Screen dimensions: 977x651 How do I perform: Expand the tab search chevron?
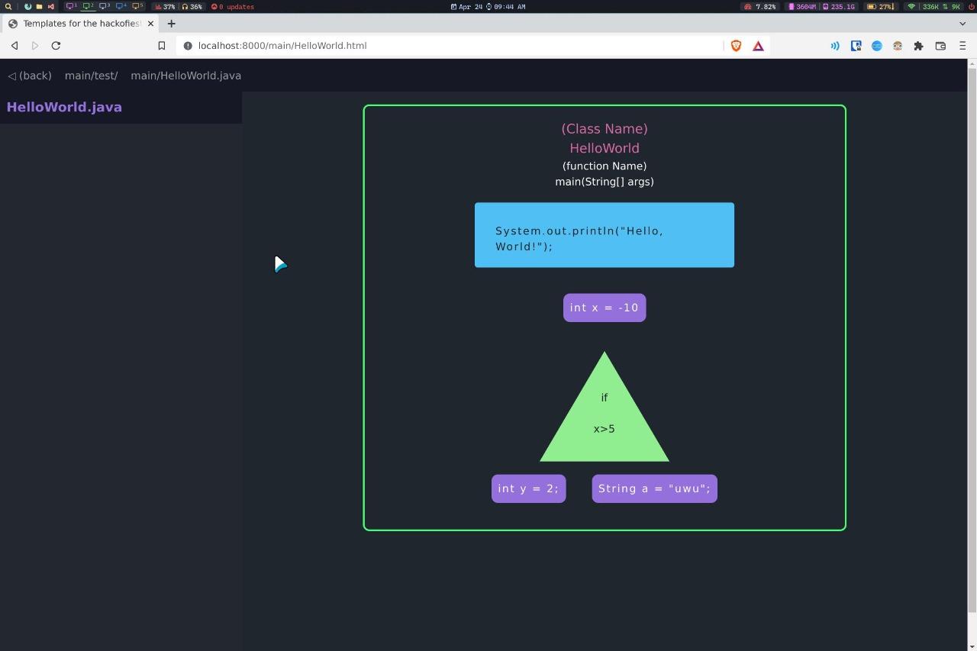coord(962,24)
